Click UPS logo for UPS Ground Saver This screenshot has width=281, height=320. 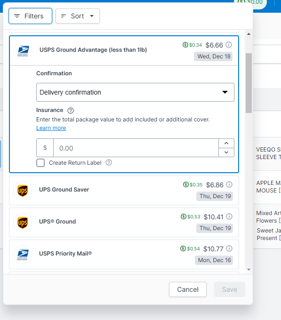click(23, 191)
